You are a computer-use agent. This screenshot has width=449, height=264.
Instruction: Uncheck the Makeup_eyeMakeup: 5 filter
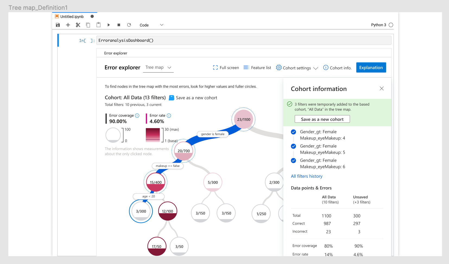[x=293, y=146]
